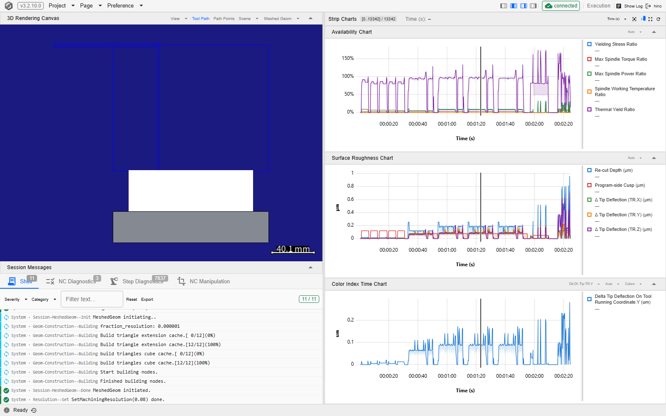This screenshot has height=416, width=666.
Task: Open the Time (s) axis dropdown
Action: click(616, 19)
